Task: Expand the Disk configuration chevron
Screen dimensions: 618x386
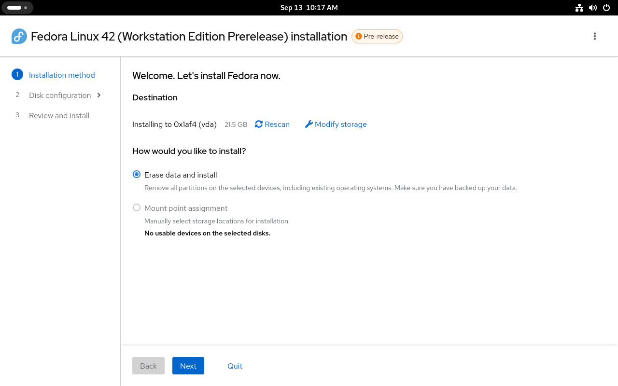Action: (x=99, y=95)
